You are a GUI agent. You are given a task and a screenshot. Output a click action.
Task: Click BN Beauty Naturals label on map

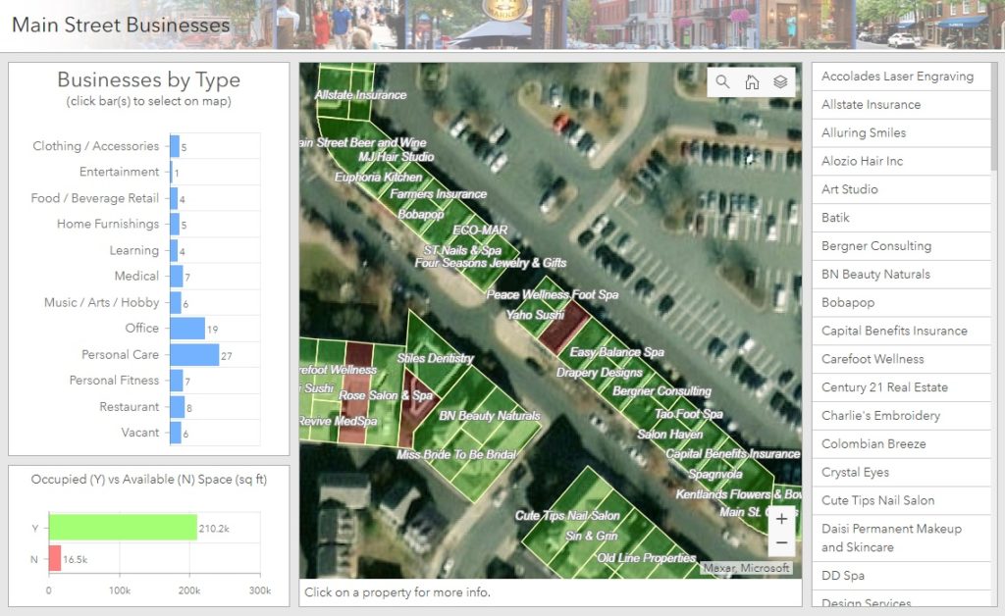(x=490, y=416)
